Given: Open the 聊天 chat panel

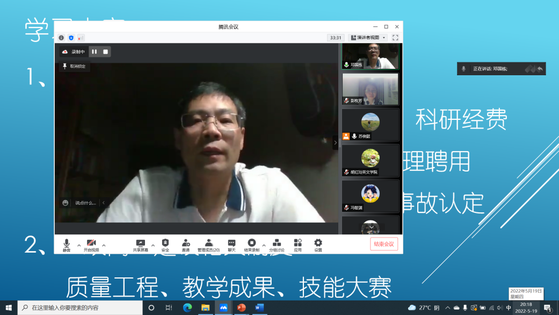Looking at the screenshot, I should [x=231, y=245].
